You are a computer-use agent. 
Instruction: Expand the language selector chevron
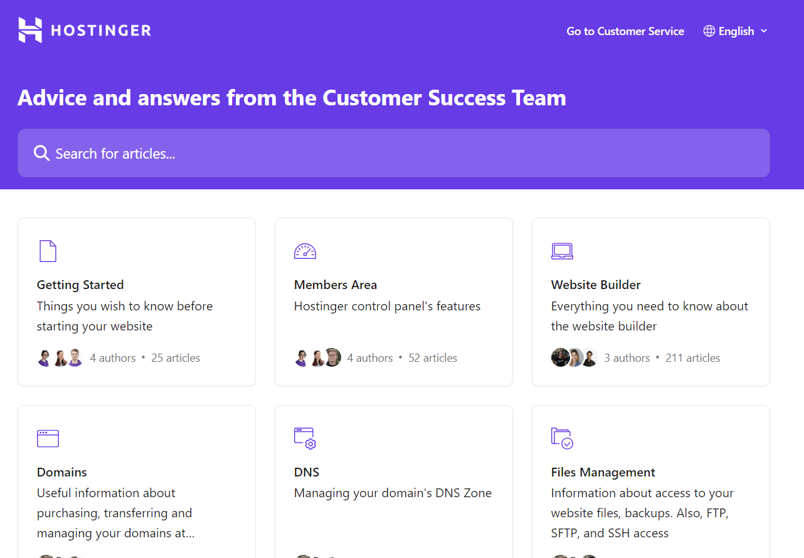pyautogui.click(x=764, y=31)
